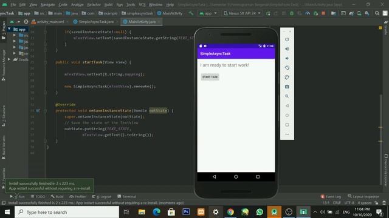This screenshot has width=389, height=218.
Task: Close the MainActivity.java tab
Action: (x=159, y=22)
